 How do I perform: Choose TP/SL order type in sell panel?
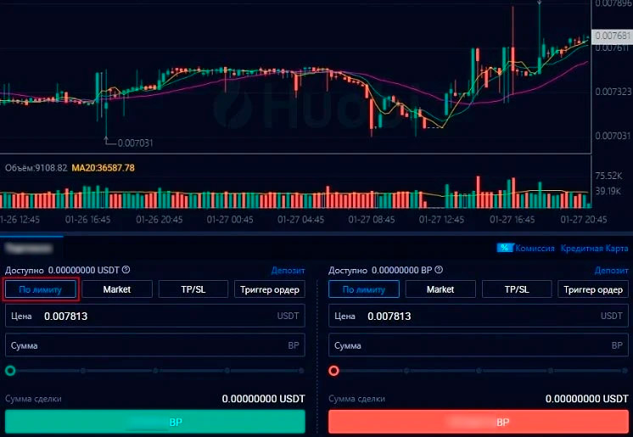pos(517,289)
